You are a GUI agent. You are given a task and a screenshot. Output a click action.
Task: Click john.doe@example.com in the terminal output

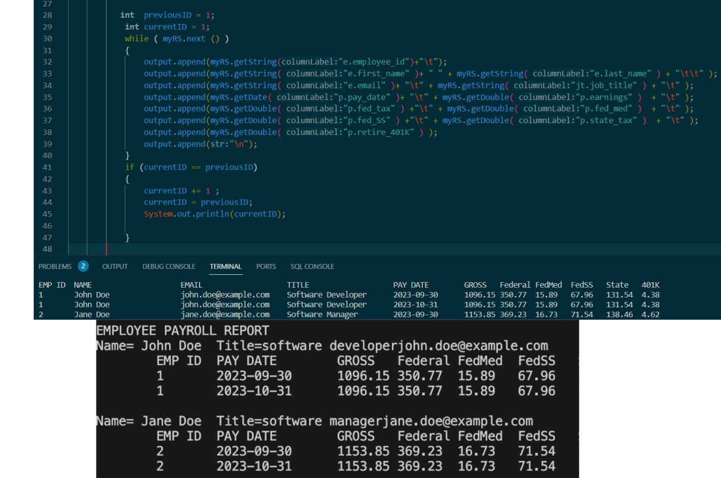[224, 294]
